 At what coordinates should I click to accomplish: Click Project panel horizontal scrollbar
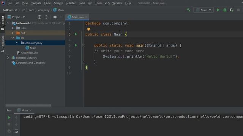[x=28, y=105]
